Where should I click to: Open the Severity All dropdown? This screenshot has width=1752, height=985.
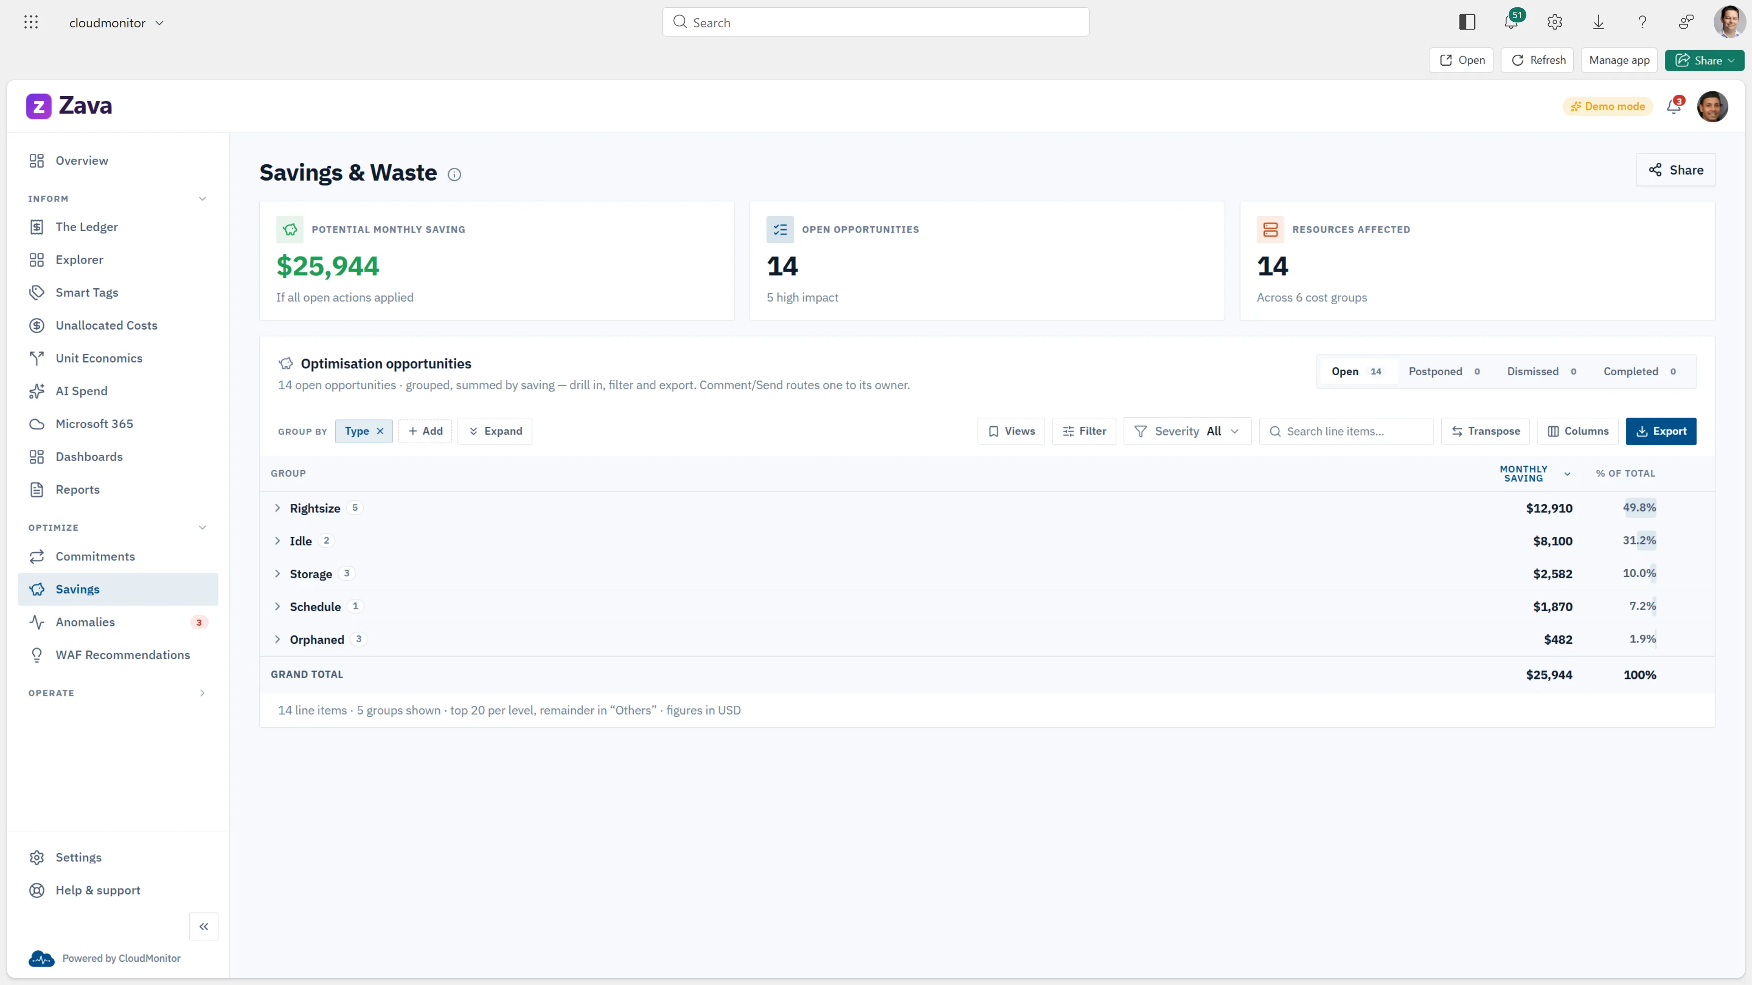pyautogui.click(x=1187, y=431)
